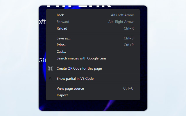Image resolution: width=186 pixels, height=116 pixels.
Task: Click Inspect to open DevTools
Action: point(62,95)
